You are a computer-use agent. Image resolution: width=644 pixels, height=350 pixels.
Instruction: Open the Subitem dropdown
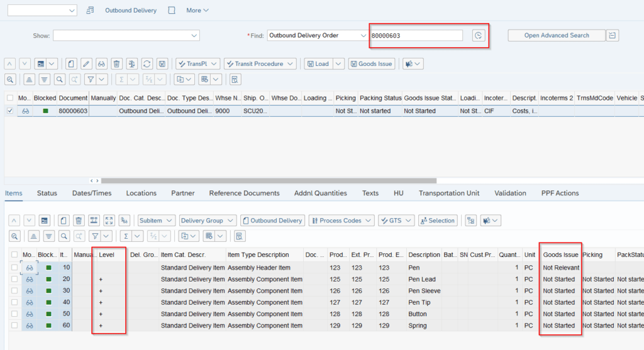click(x=157, y=221)
